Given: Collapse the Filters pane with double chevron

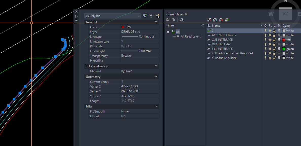Looking at the screenshot, I should [203, 25].
